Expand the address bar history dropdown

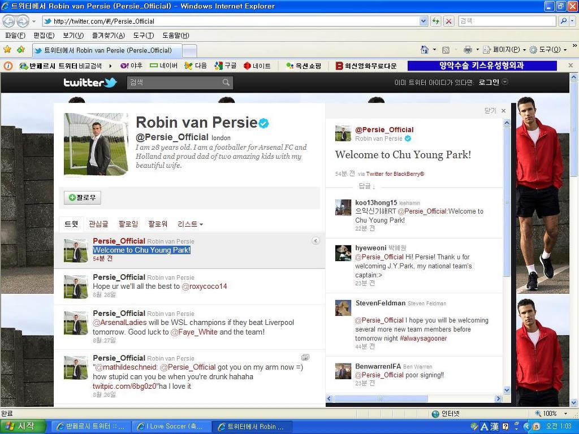click(424, 21)
